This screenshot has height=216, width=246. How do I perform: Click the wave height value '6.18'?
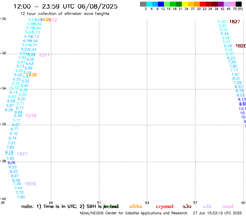tap(228, 46)
